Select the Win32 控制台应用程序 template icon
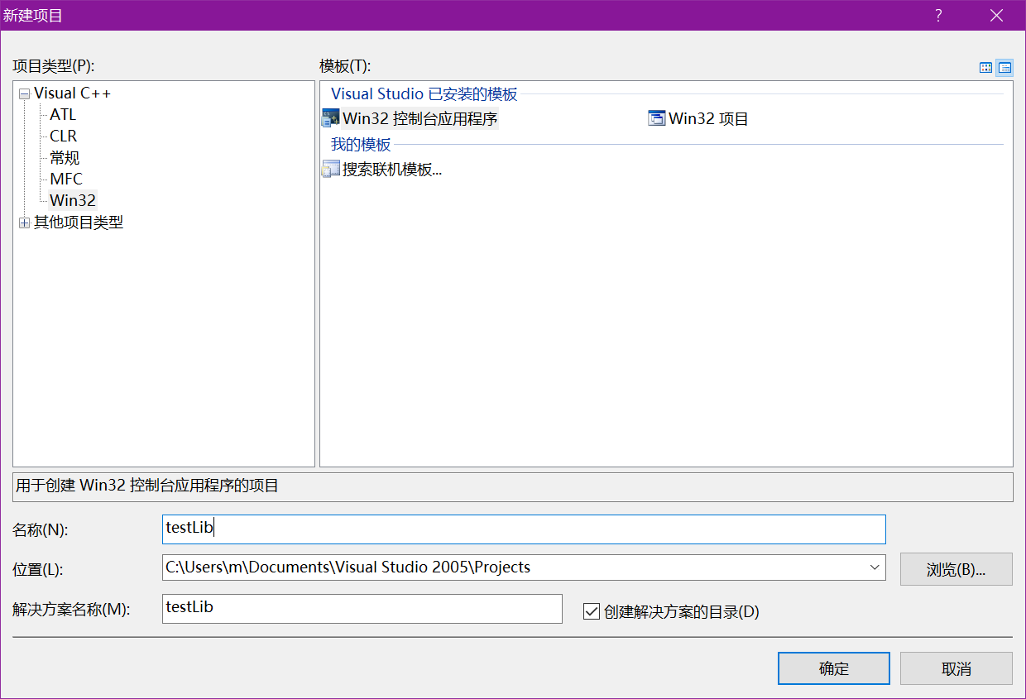This screenshot has height=699, width=1026. [331, 118]
